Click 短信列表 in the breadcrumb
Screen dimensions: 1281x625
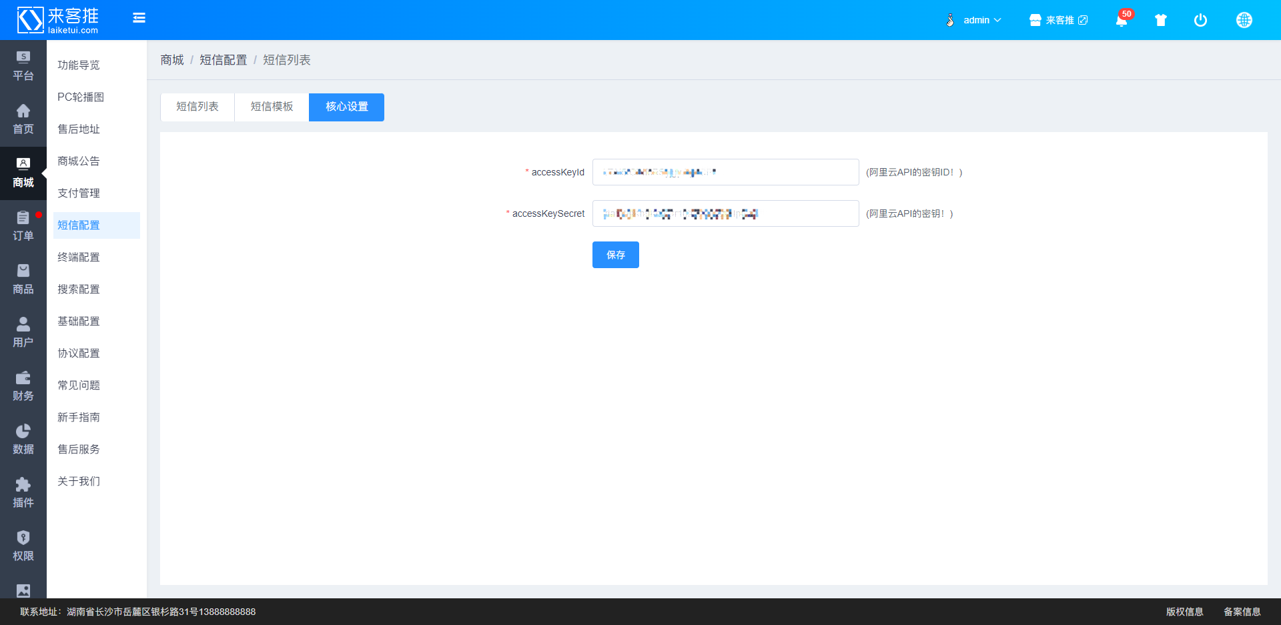pos(287,60)
